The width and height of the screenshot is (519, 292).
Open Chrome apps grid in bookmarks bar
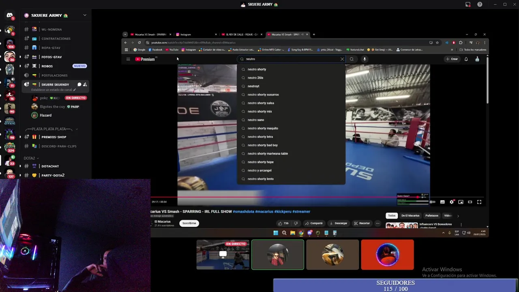pyautogui.click(x=127, y=49)
